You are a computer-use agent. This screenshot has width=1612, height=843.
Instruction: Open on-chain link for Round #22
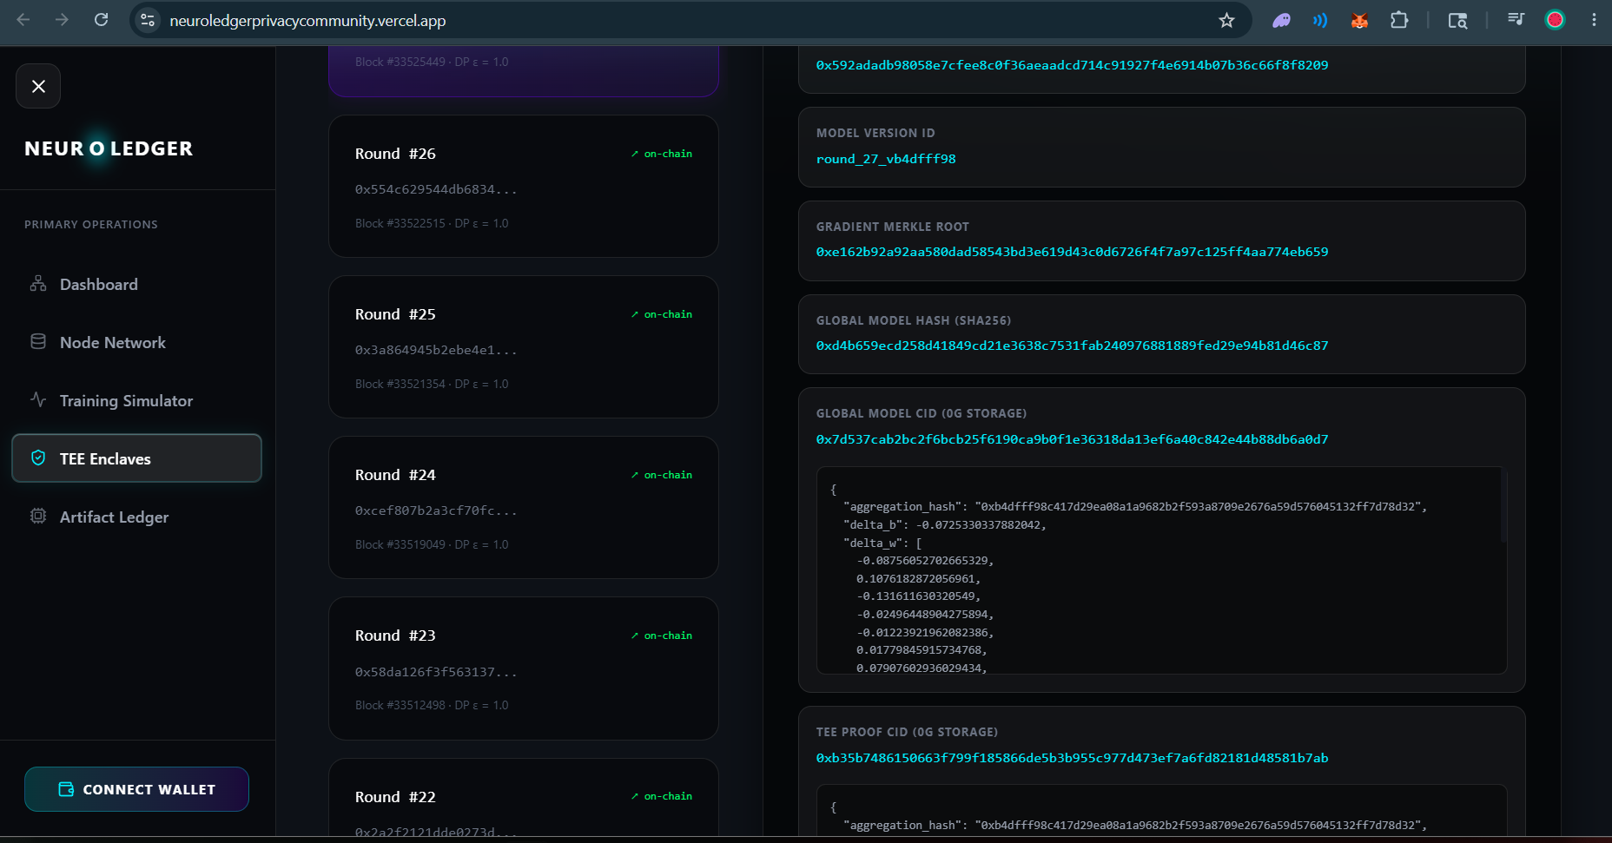click(x=662, y=796)
